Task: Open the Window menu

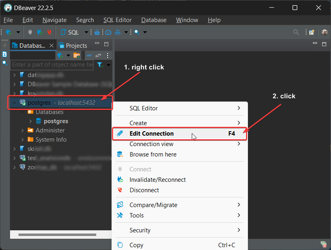Action: 187,20
